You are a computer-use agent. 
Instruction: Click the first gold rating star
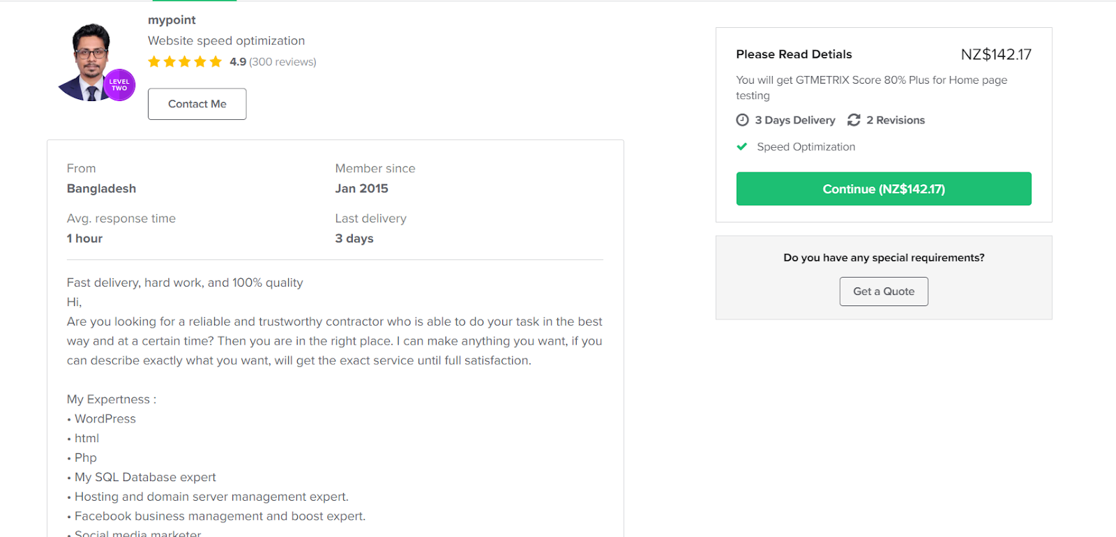[154, 61]
